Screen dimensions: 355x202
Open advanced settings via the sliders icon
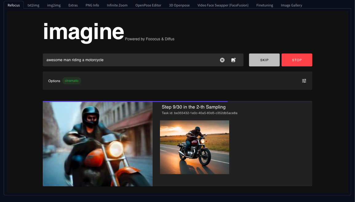[x=304, y=81]
